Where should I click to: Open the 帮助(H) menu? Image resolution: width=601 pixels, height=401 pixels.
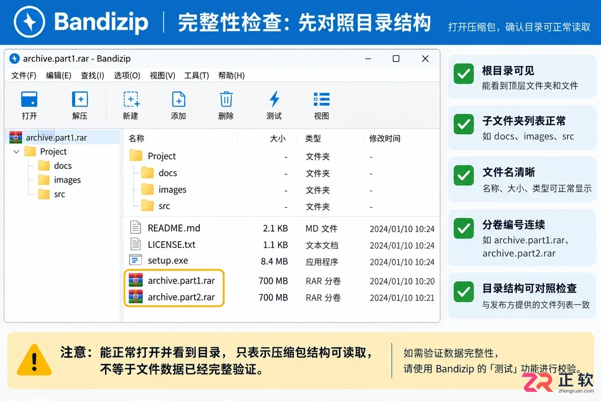(231, 75)
